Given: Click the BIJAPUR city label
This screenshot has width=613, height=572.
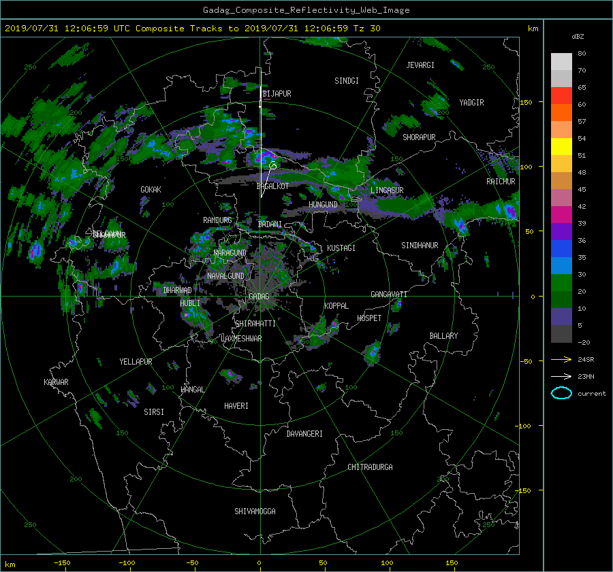Looking at the screenshot, I should [277, 94].
